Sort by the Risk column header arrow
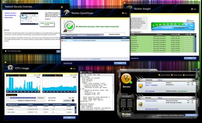 pos(62,38)
